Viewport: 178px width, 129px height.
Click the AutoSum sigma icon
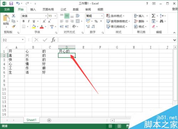click(x=153, y=16)
